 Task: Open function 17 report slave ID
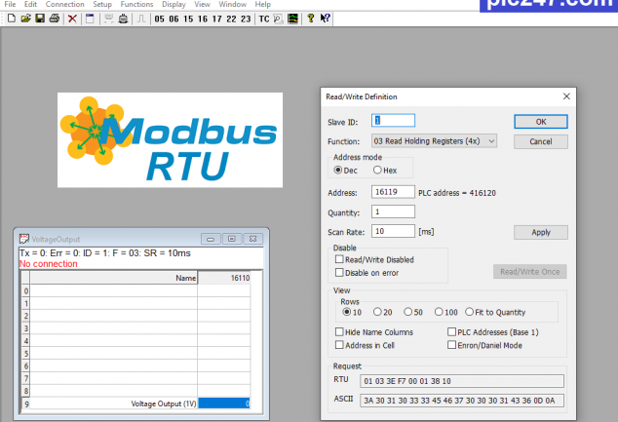216,19
